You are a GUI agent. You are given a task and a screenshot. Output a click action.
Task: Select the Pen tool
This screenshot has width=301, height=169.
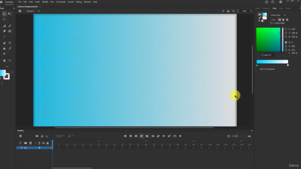[x=4, y=43]
